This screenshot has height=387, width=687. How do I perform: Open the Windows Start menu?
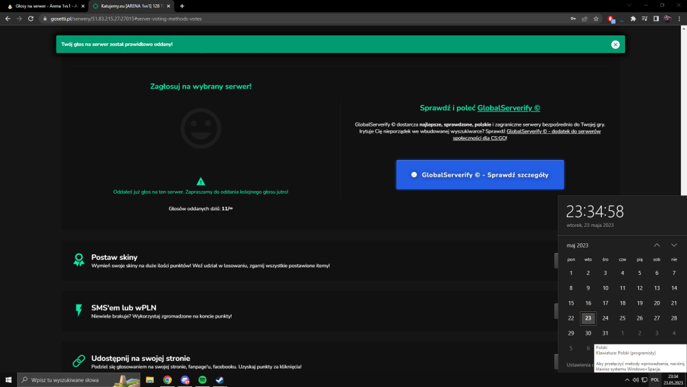pyautogui.click(x=8, y=379)
